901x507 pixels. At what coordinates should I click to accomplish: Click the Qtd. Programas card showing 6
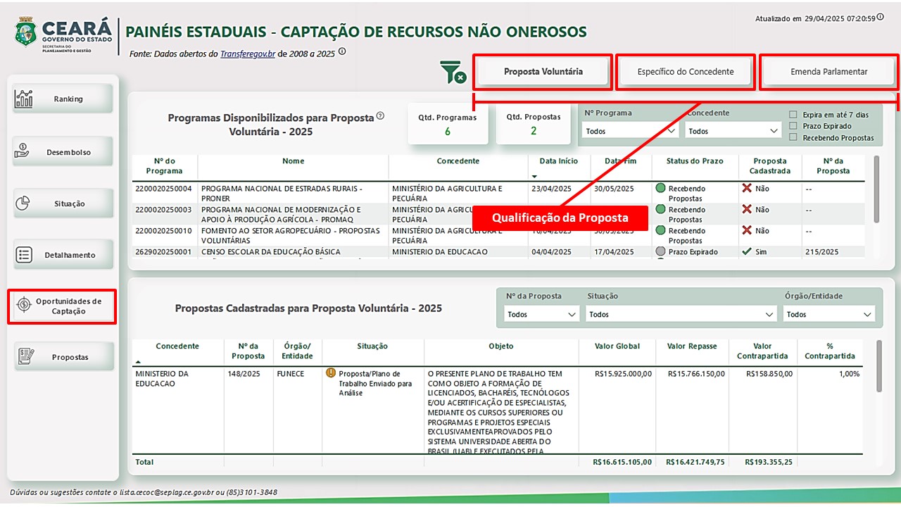click(x=448, y=125)
